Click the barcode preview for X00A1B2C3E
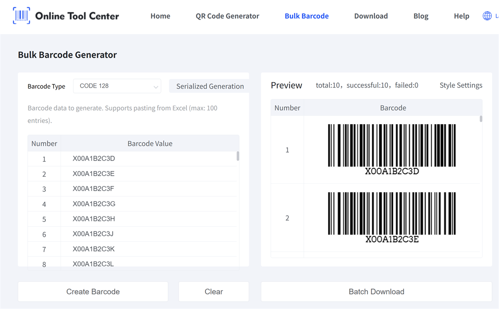Screen dimensions: 499x309 click(393, 216)
